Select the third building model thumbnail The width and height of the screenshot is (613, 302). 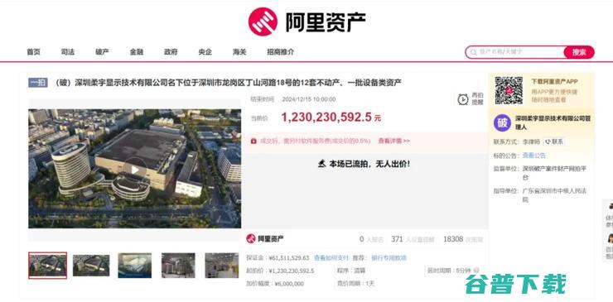point(135,266)
